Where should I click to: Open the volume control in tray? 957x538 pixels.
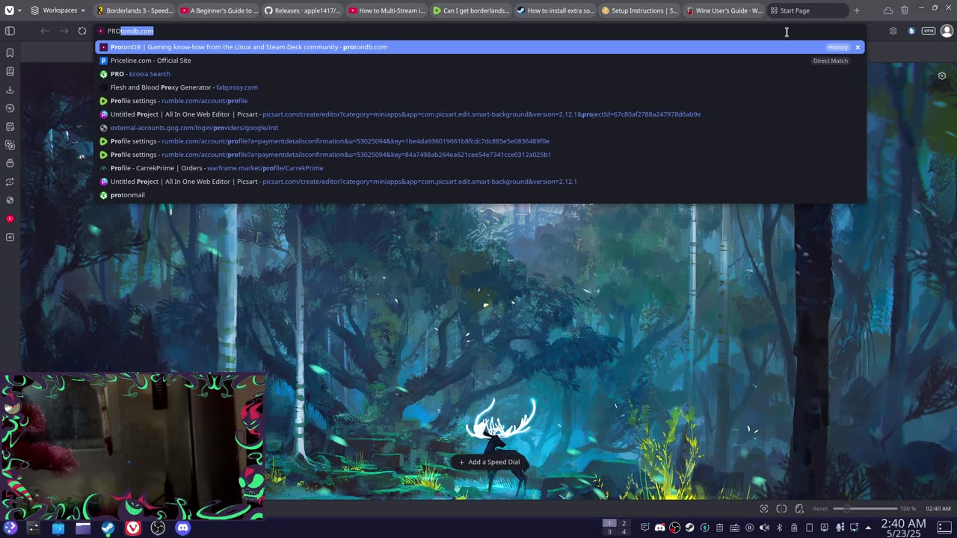click(764, 528)
